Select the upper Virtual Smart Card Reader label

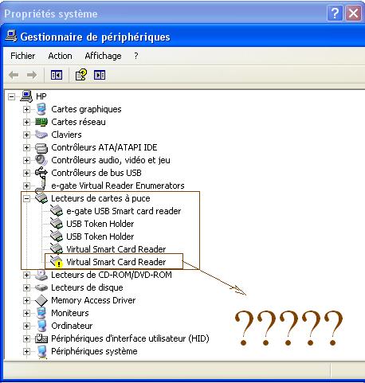pyautogui.click(x=116, y=249)
